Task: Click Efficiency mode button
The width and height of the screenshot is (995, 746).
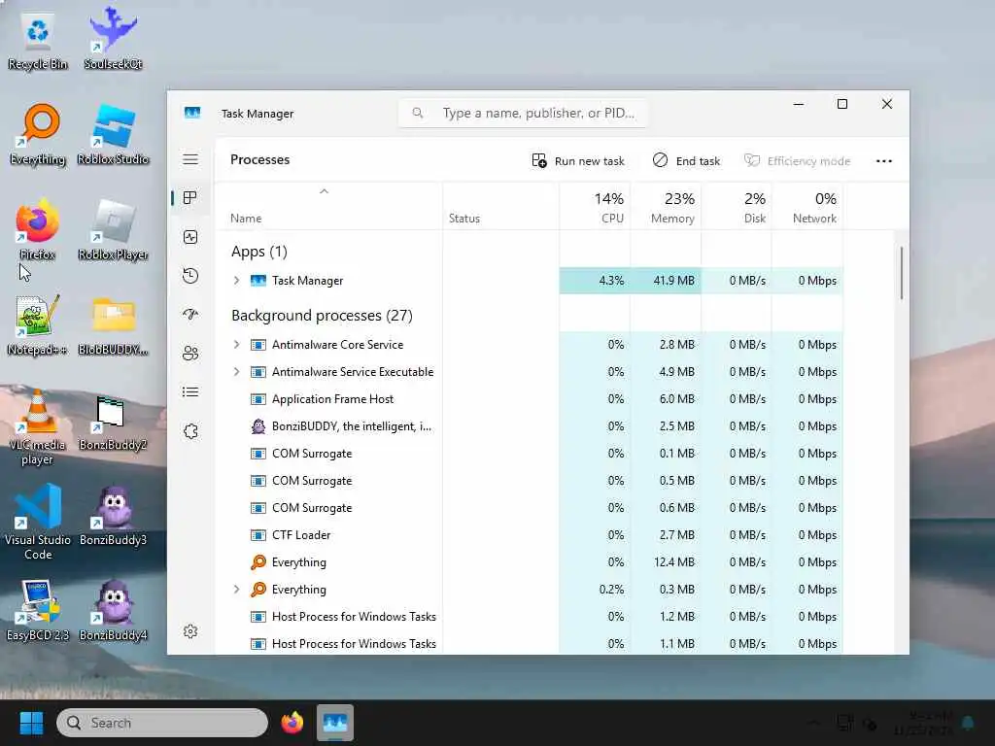Action: (x=797, y=160)
